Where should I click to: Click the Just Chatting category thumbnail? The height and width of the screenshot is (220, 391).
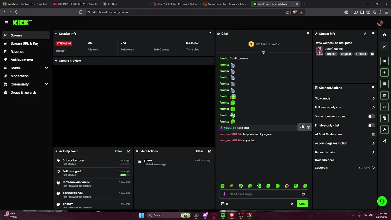click(320, 51)
